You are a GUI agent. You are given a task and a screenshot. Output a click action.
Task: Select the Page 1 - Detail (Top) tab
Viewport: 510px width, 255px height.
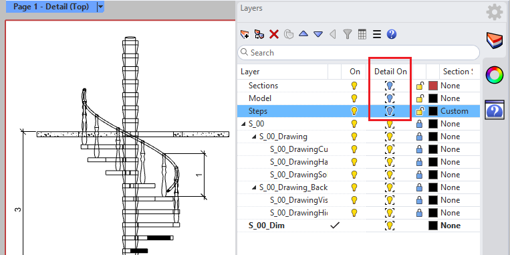coord(51,7)
